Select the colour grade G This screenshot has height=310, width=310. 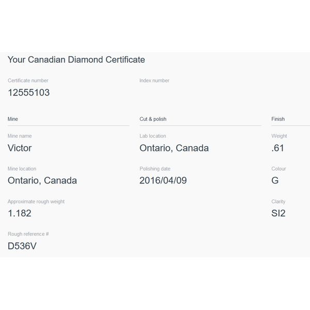[275, 180]
